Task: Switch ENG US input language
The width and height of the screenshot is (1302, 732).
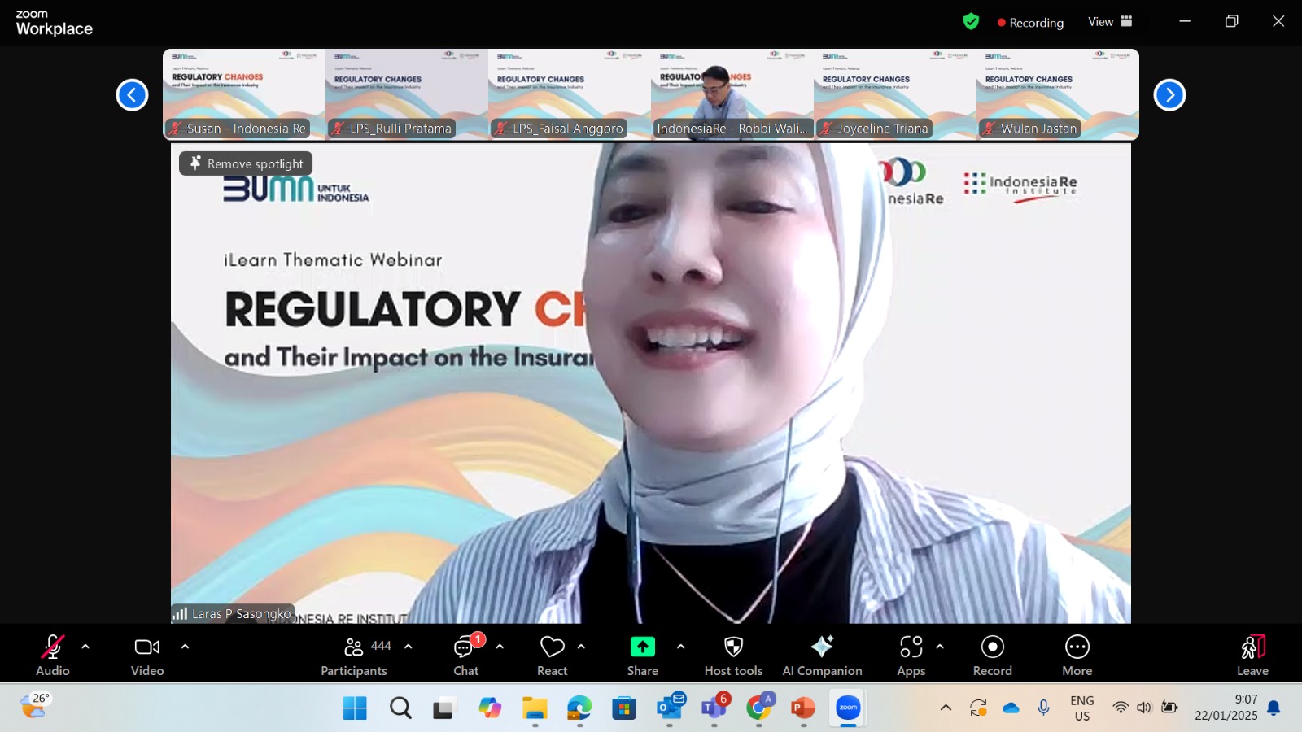Action: pyautogui.click(x=1082, y=708)
